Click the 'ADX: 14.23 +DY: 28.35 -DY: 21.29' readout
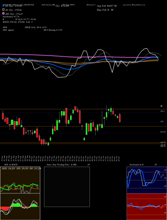Screen dimensions: 167x220 click(x=21, y=168)
